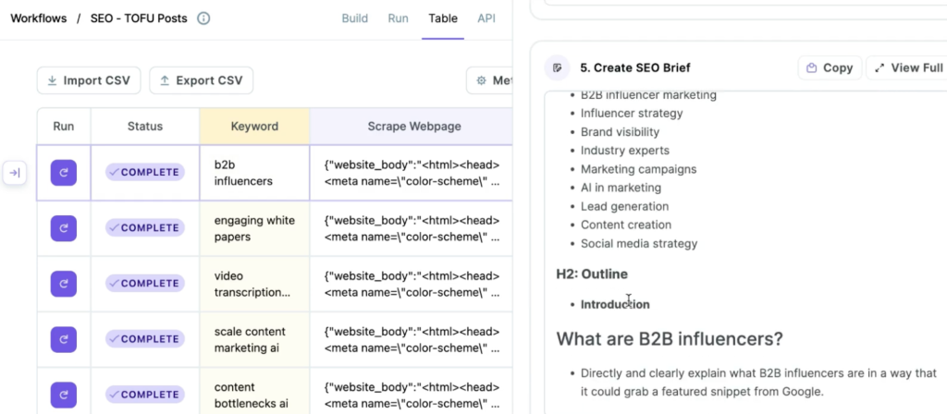The image size is (947, 414).
Task: Click COMPLETE status for engaging white papers
Action: click(x=145, y=228)
